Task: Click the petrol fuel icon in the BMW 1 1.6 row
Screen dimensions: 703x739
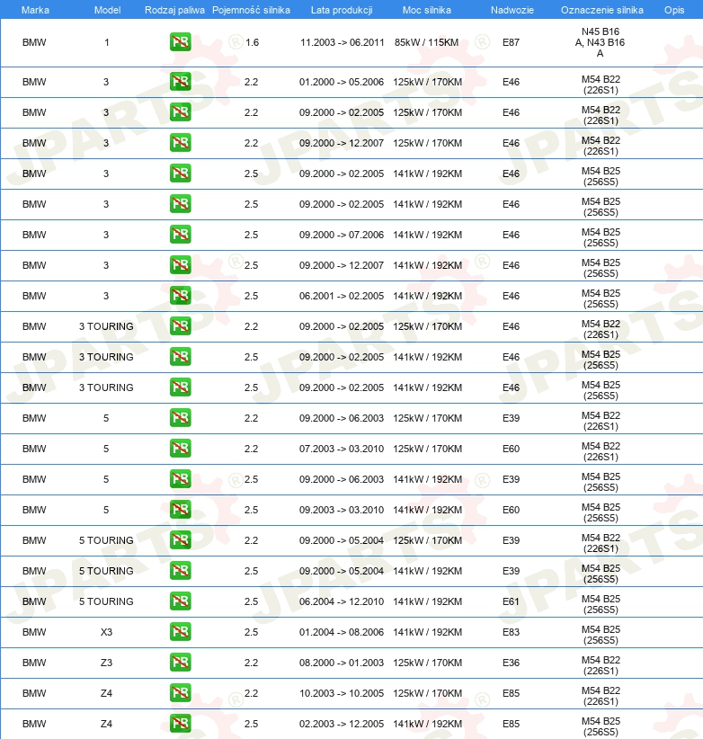Action: pyautogui.click(x=181, y=42)
